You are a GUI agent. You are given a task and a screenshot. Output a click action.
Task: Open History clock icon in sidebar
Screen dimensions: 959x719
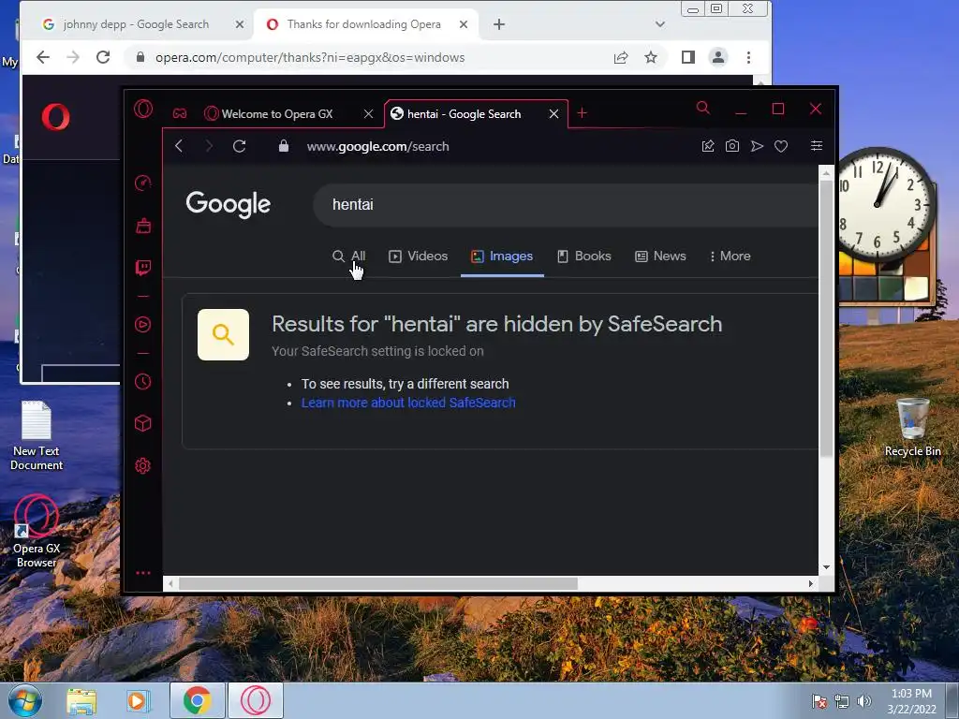click(x=143, y=382)
